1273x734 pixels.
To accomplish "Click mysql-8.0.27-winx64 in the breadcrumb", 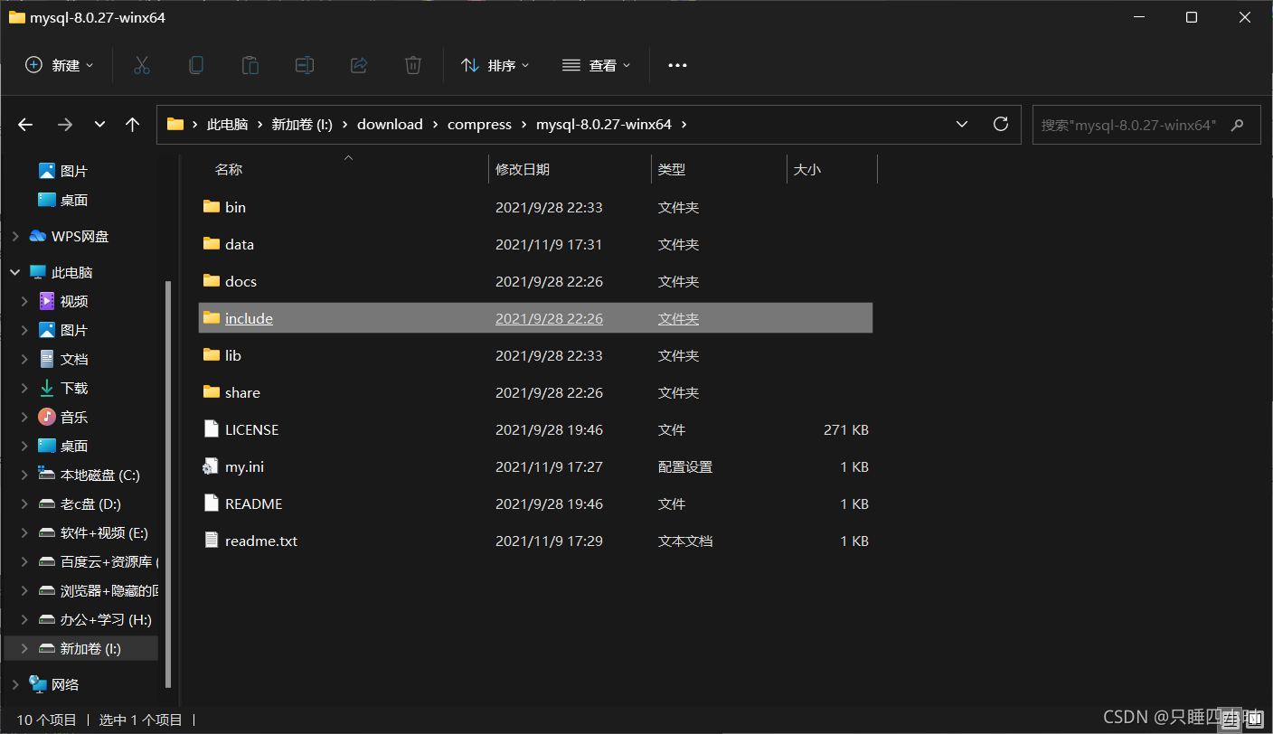I will [x=604, y=125].
